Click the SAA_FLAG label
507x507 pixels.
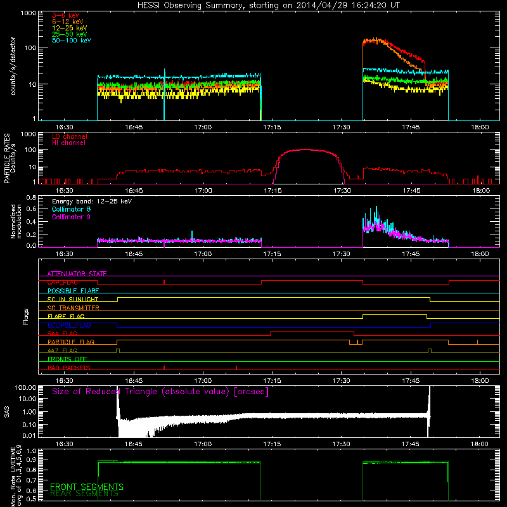62,333
